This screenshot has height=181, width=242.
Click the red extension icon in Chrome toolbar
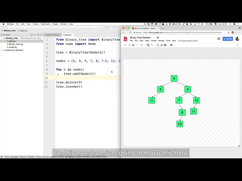click(x=233, y=32)
